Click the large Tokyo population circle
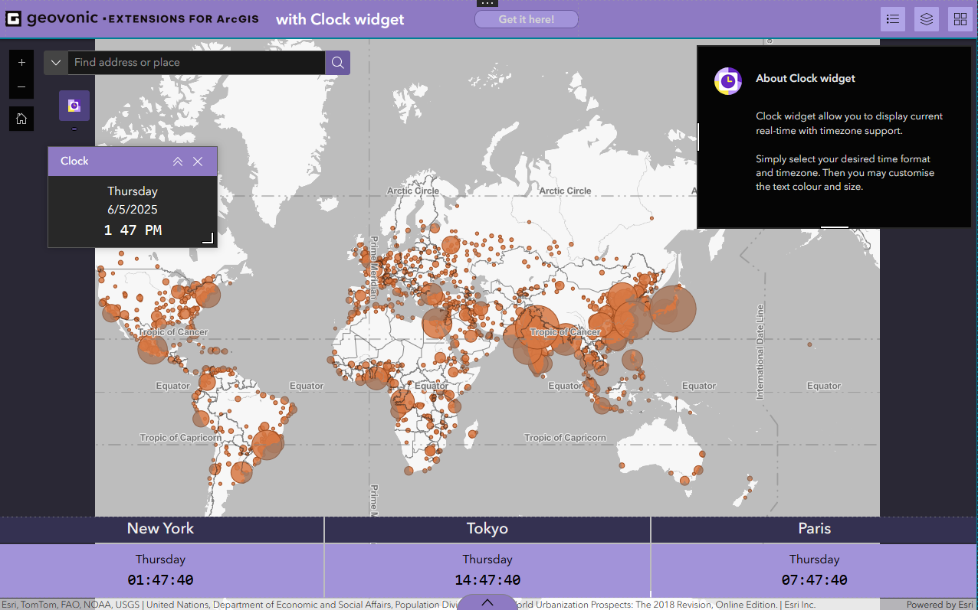This screenshot has width=978, height=610. (x=673, y=308)
